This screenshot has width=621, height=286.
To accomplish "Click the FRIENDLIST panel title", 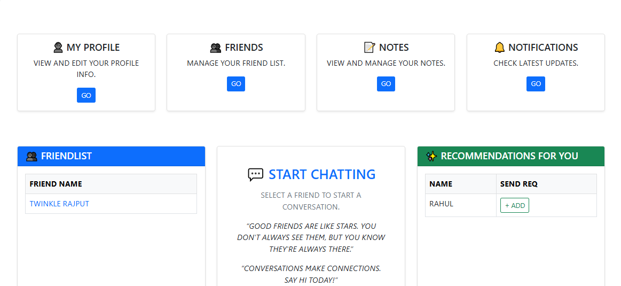I will [x=66, y=156].
